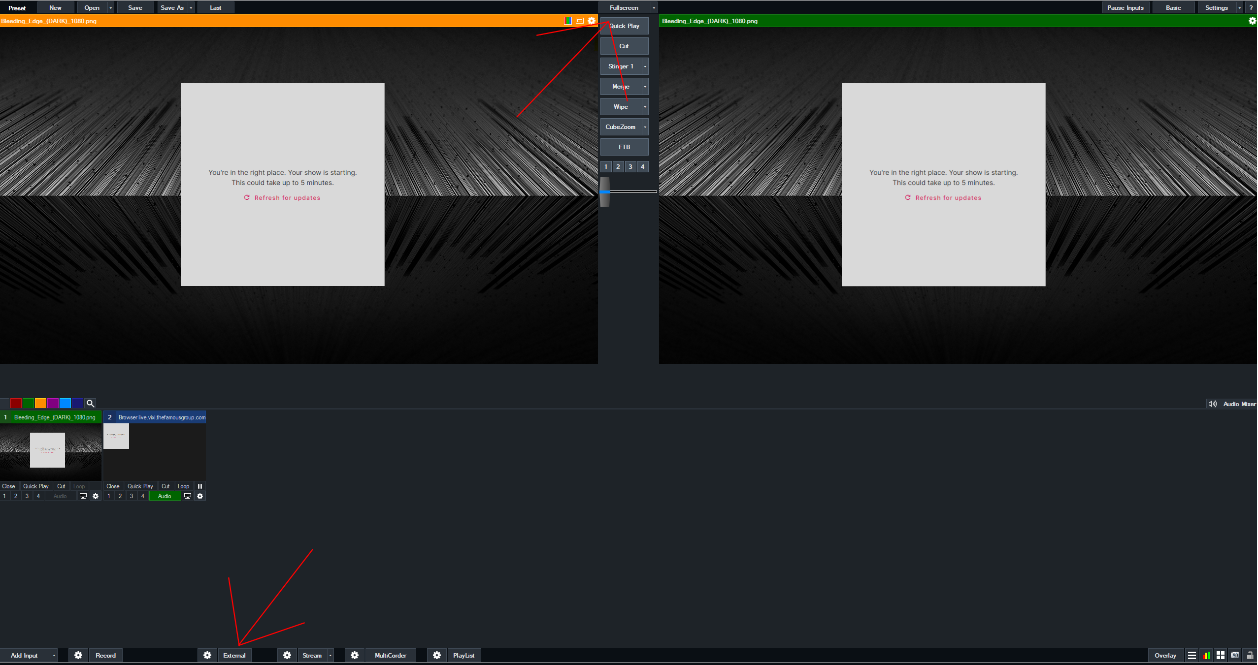Screen dimensions: 1258x665
Task: Expand the Add Input dropdown arrow
Action: coord(54,655)
